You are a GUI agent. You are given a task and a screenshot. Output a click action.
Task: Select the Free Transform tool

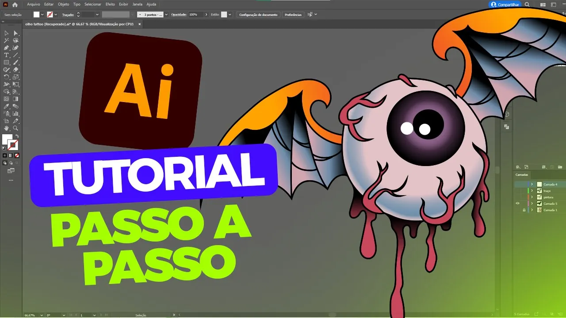[x=16, y=84]
